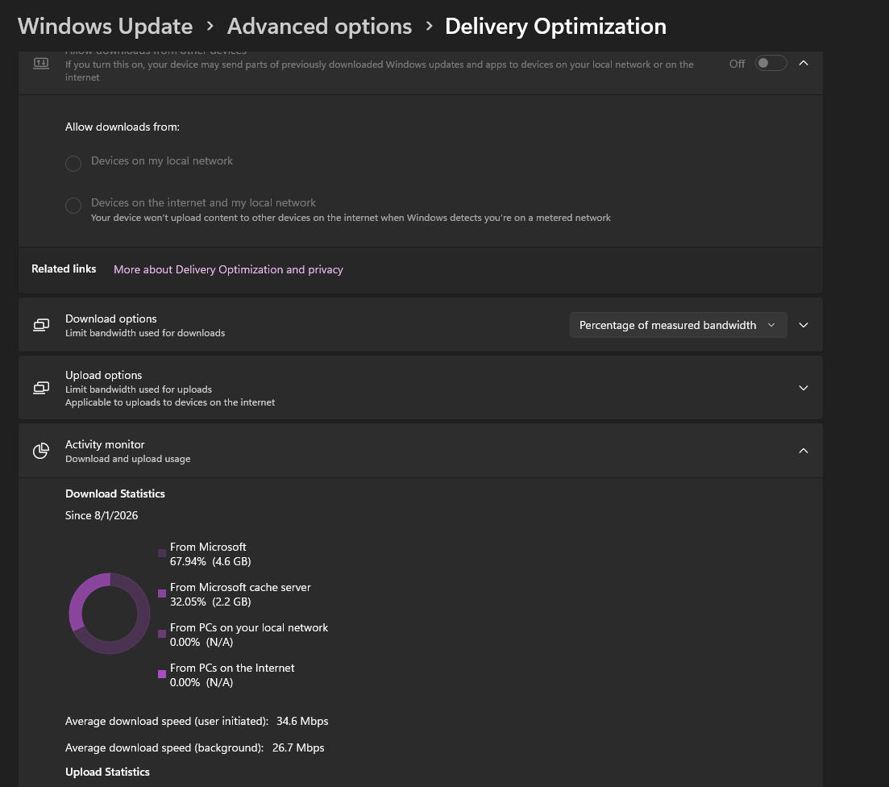Click the Allow downloads device icon
The image size is (889, 787).
pos(41,63)
